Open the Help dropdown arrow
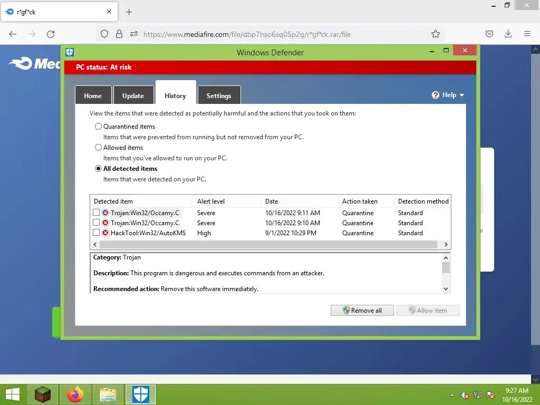Viewport: 540px width, 405px height. 462,95
